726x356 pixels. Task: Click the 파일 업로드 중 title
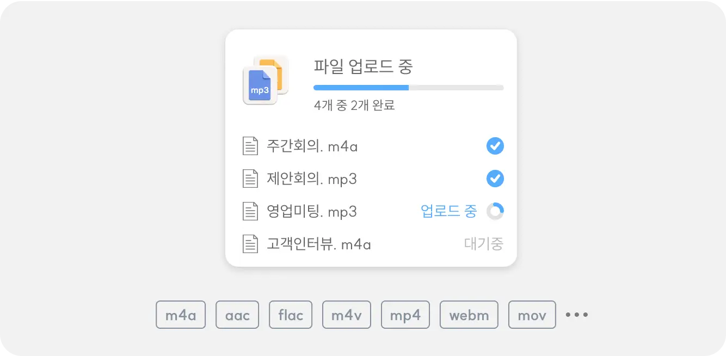pyautogui.click(x=363, y=66)
